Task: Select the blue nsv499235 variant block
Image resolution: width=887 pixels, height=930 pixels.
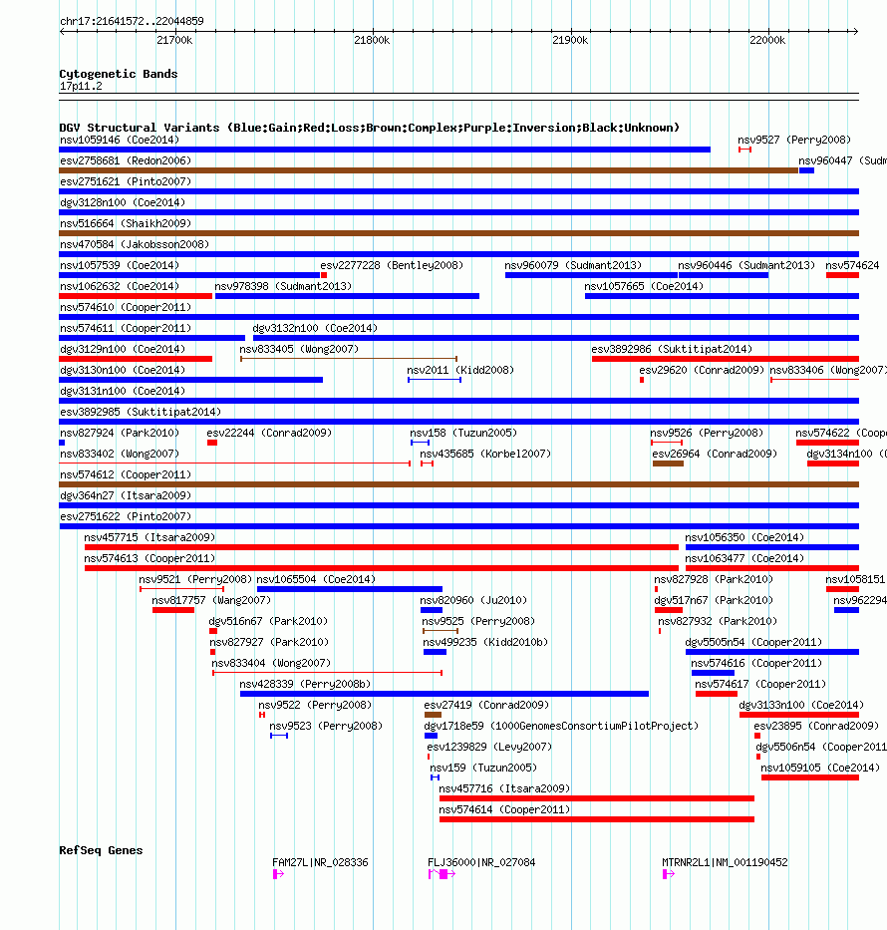Action: tap(435, 652)
